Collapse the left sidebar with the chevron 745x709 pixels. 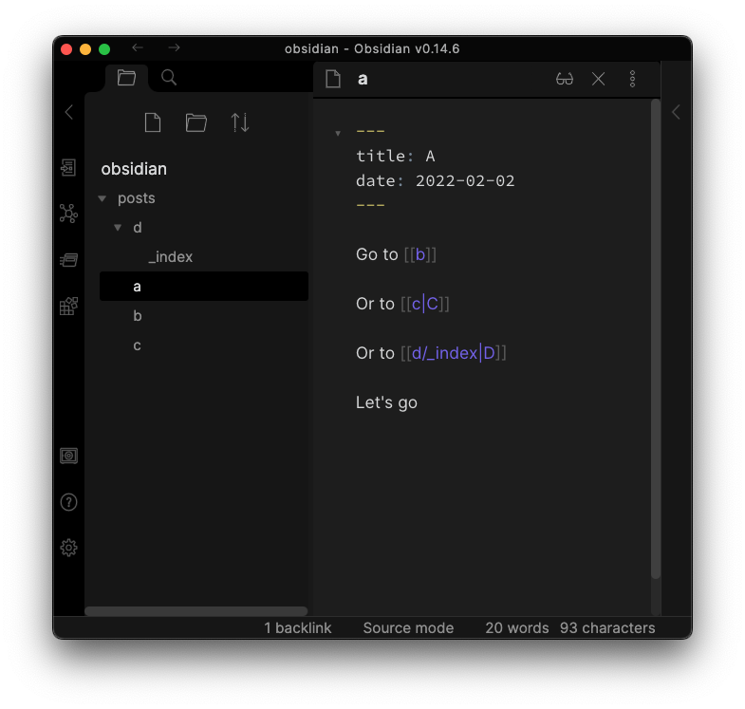click(x=68, y=112)
